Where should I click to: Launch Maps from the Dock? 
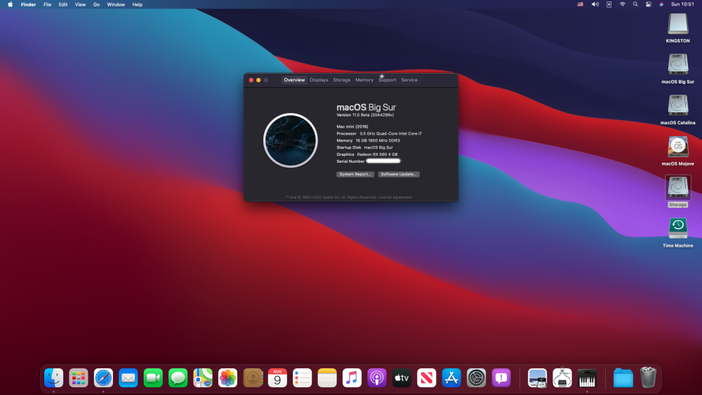pyautogui.click(x=203, y=378)
